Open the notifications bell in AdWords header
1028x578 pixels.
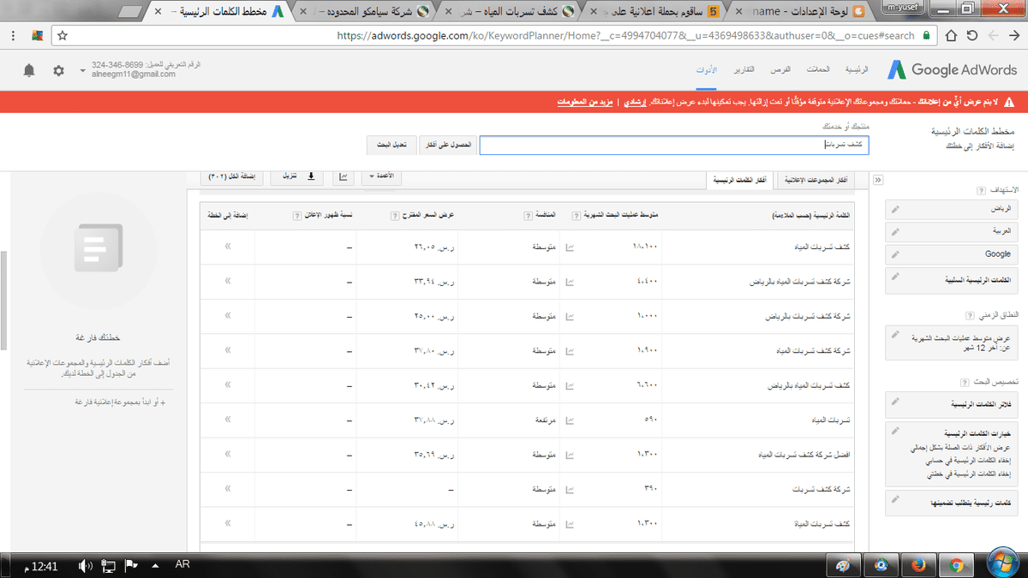point(29,70)
